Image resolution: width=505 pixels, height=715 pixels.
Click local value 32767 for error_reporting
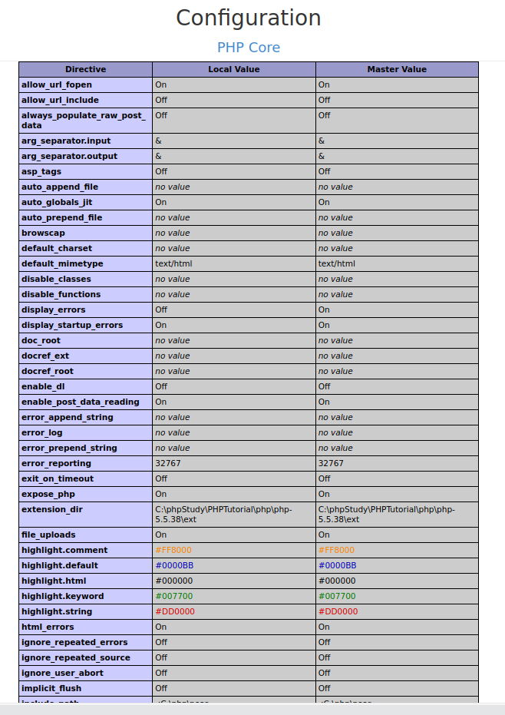point(168,463)
